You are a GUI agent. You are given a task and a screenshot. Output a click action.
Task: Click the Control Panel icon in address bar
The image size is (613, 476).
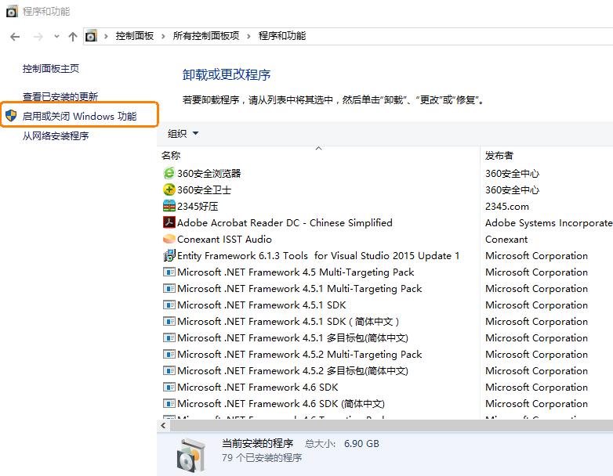click(91, 36)
